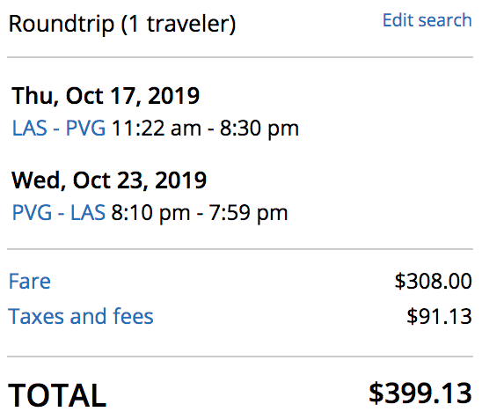Click LAS in the return route link

[x=88, y=212]
